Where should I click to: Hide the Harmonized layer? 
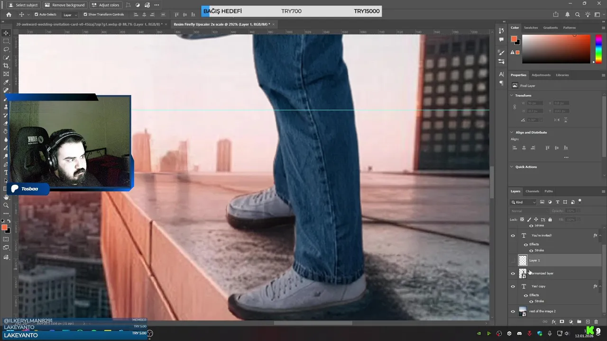point(513,273)
